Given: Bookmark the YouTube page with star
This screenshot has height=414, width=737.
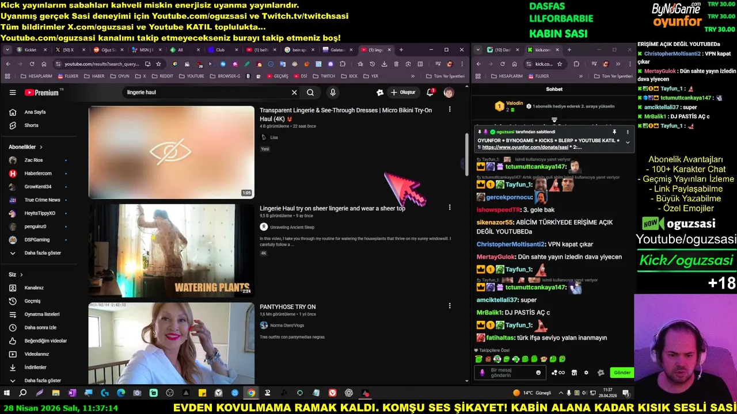Looking at the screenshot, I should (x=158, y=64).
